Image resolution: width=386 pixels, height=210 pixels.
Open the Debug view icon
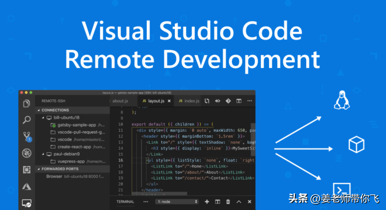[26, 153]
